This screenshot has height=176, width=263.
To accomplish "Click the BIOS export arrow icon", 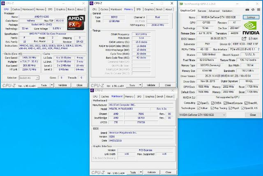I will click(244, 39).
